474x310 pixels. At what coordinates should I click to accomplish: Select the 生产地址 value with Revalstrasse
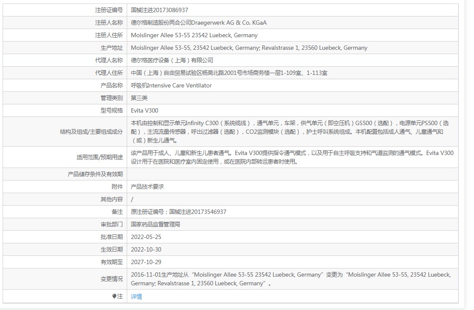(249, 48)
